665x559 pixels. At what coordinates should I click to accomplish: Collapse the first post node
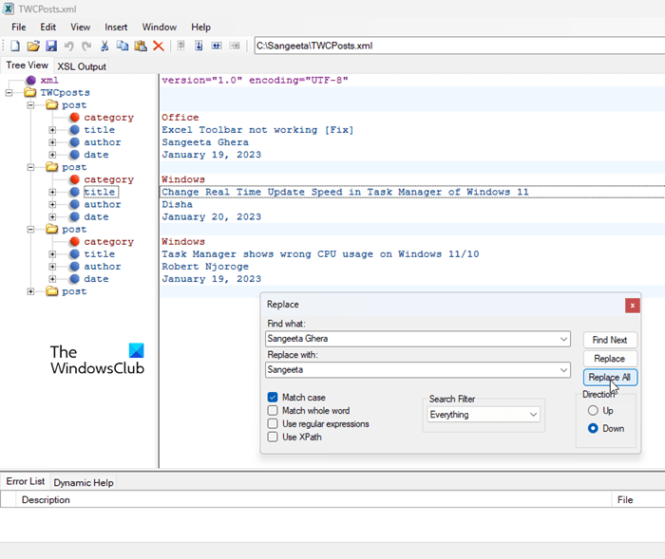click(x=30, y=104)
